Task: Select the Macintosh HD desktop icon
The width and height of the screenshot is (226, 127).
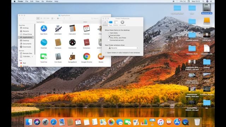Action: [x=207, y=8]
